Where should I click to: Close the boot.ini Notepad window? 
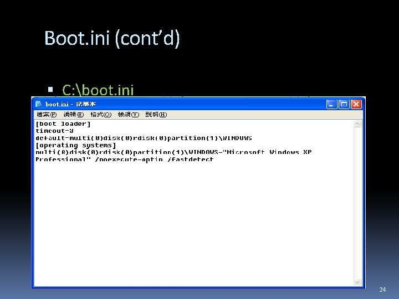[x=356, y=104]
